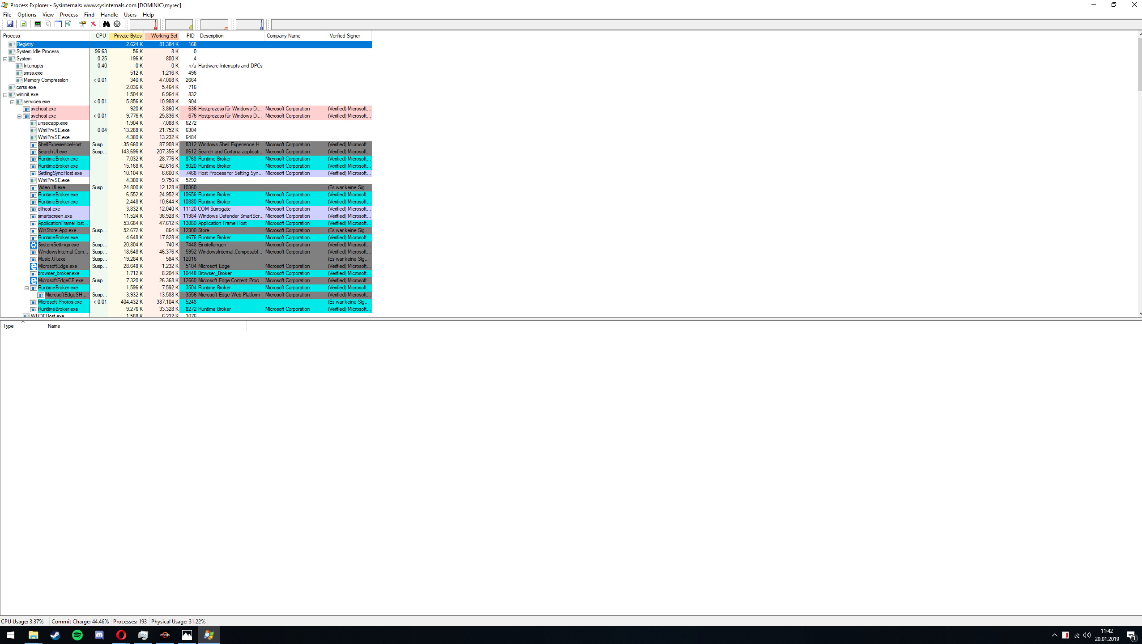Sort by the Working Set column header
This screenshot has width=1142, height=644.
point(163,36)
